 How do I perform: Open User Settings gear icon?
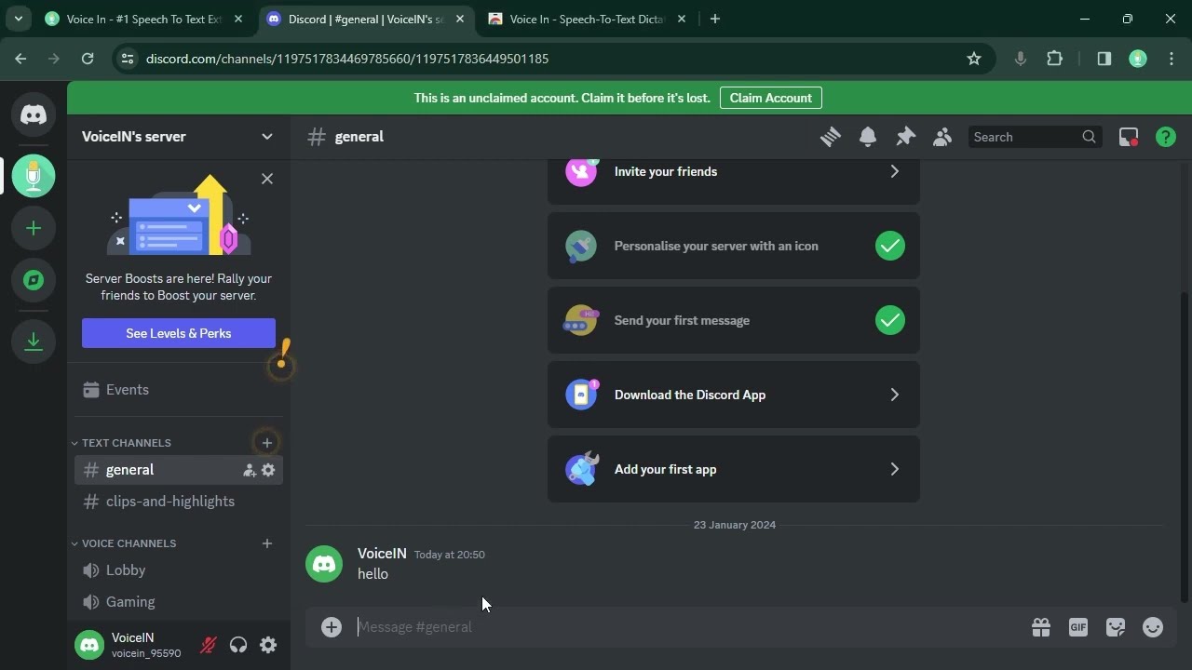(x=268, y=645)
